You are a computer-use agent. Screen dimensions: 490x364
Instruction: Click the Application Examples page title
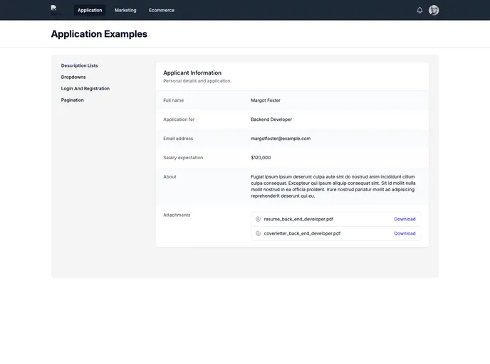[x=99, y=33]
